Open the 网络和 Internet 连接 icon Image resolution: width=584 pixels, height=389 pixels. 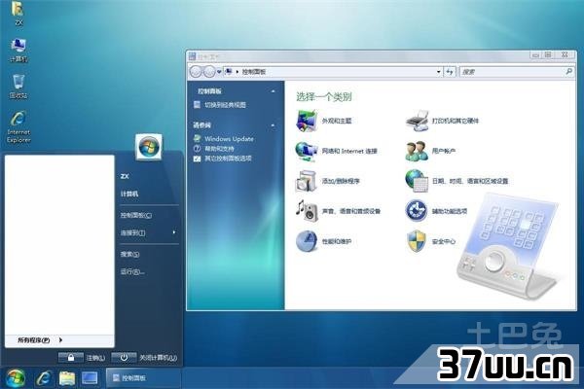307,151
